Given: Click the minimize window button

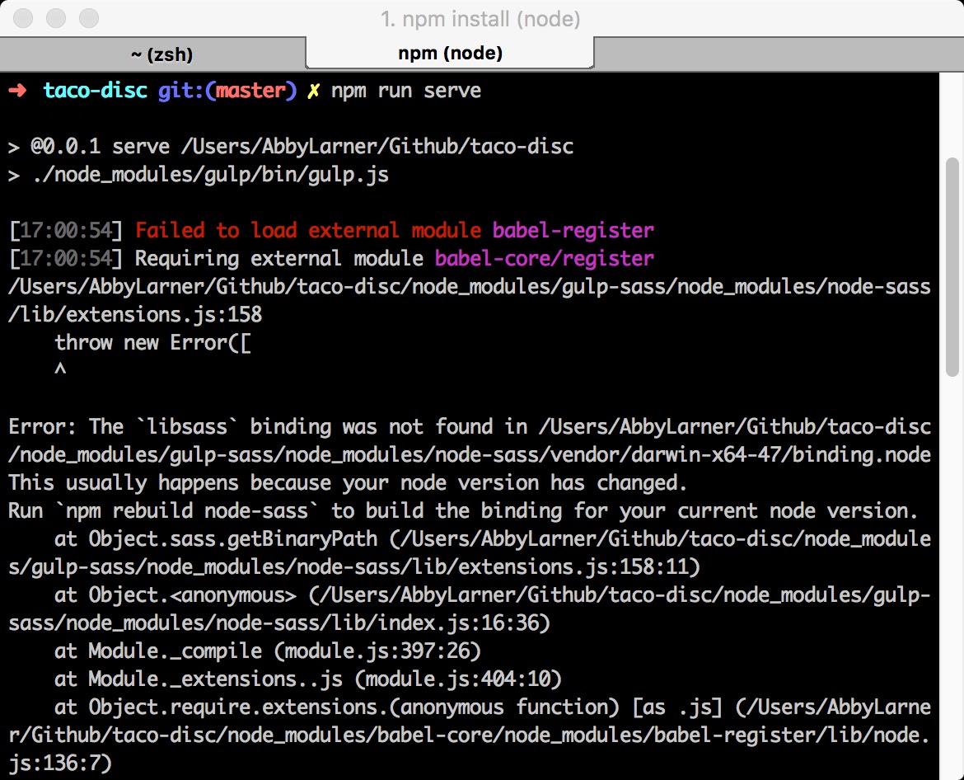Looking at the screenshot, I should pos(56,18).
